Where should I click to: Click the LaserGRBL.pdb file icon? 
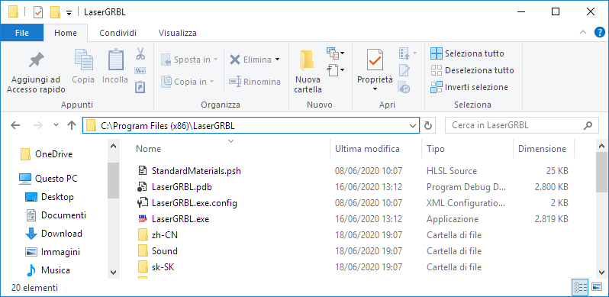tap(143, 186)
